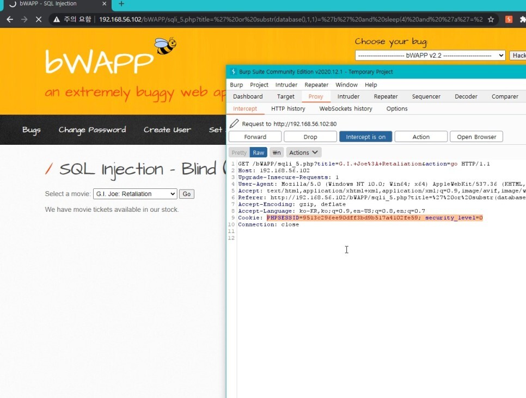Click the Action button
The width and height of the screenshot is (526, 398).
tap(421, 137)
